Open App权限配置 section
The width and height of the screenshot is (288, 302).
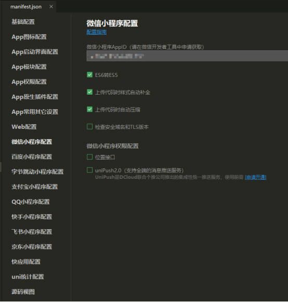[x=29, y=82]
